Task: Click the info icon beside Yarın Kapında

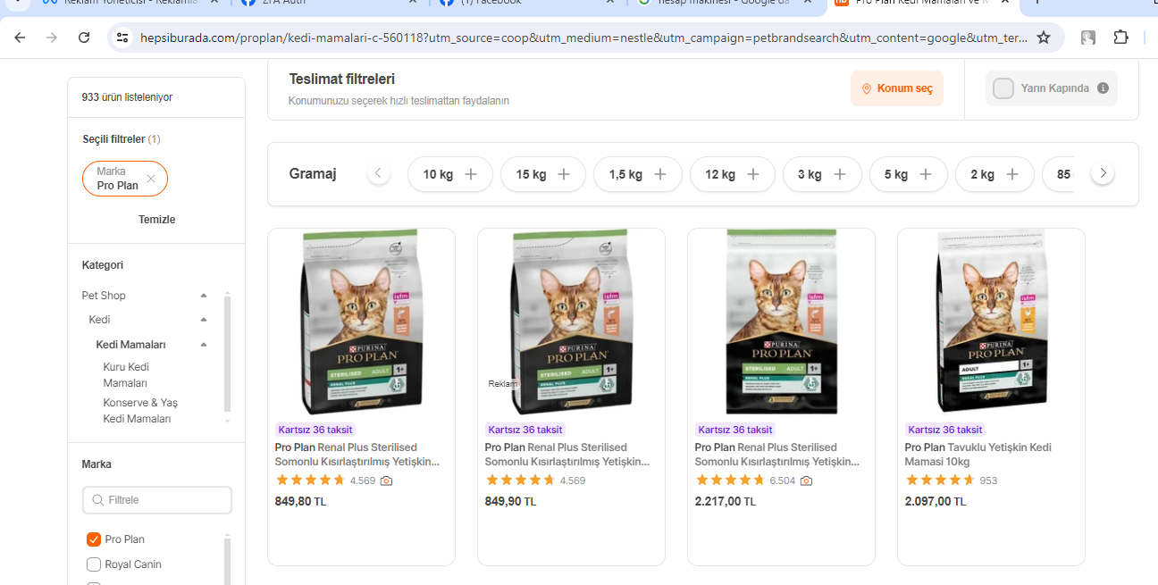Action: (1103, 88)
